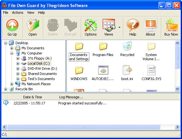Click the Open folder toolbar icon
Viewport: 182px width, 139px height.
pyautogui.click(x=32, y=25)
